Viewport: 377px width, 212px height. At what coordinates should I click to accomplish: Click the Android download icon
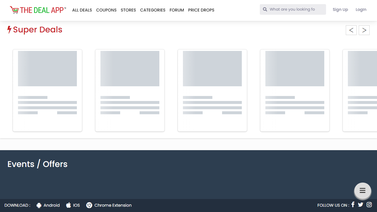[x=39, y=205]
